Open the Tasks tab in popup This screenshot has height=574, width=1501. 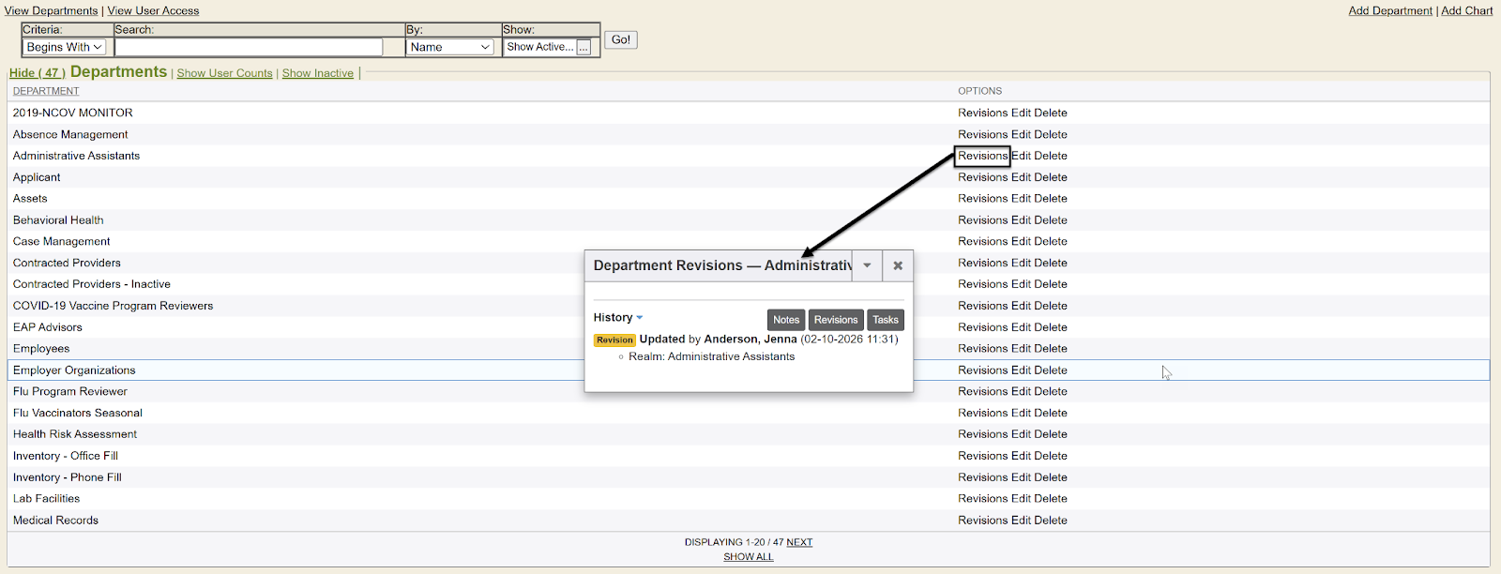885,320
